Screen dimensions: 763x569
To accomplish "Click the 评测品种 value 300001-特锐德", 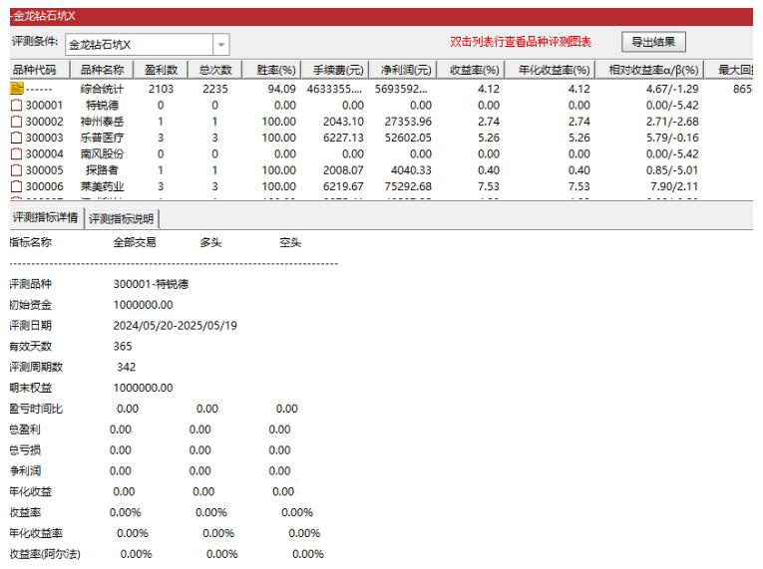I will (151, 284).
